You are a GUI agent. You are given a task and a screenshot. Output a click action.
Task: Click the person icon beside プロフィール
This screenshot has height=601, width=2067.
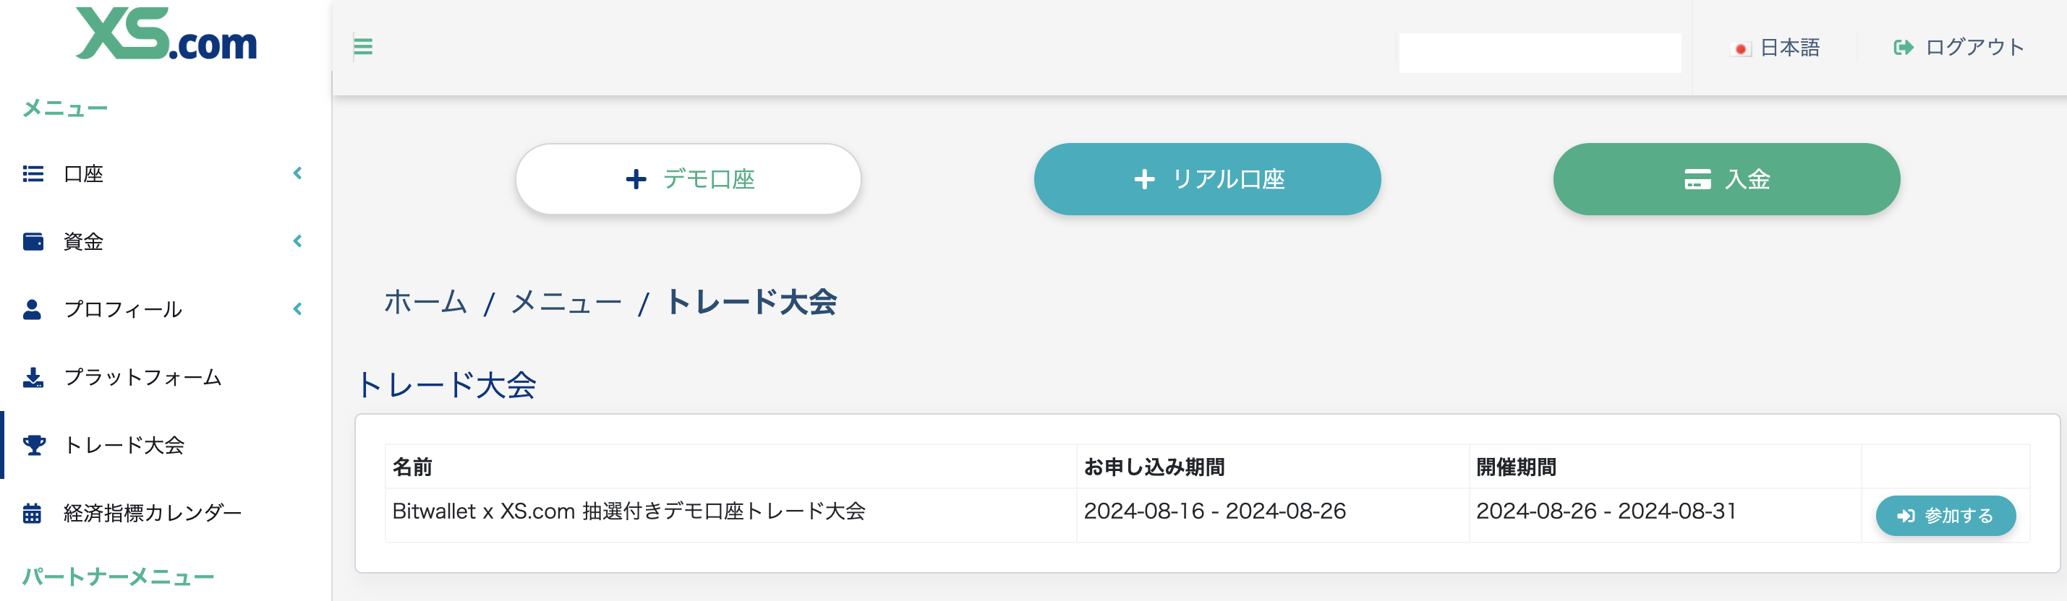(x=32, y=309)
